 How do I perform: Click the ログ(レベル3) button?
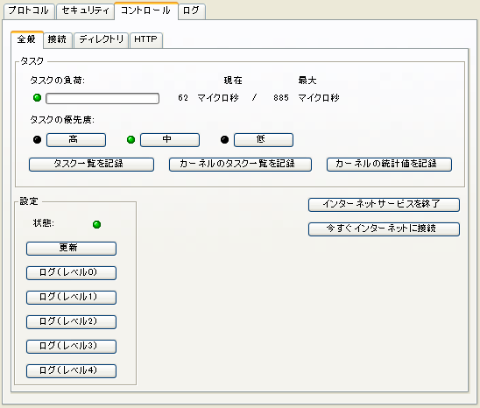click(x=71, y=346)
